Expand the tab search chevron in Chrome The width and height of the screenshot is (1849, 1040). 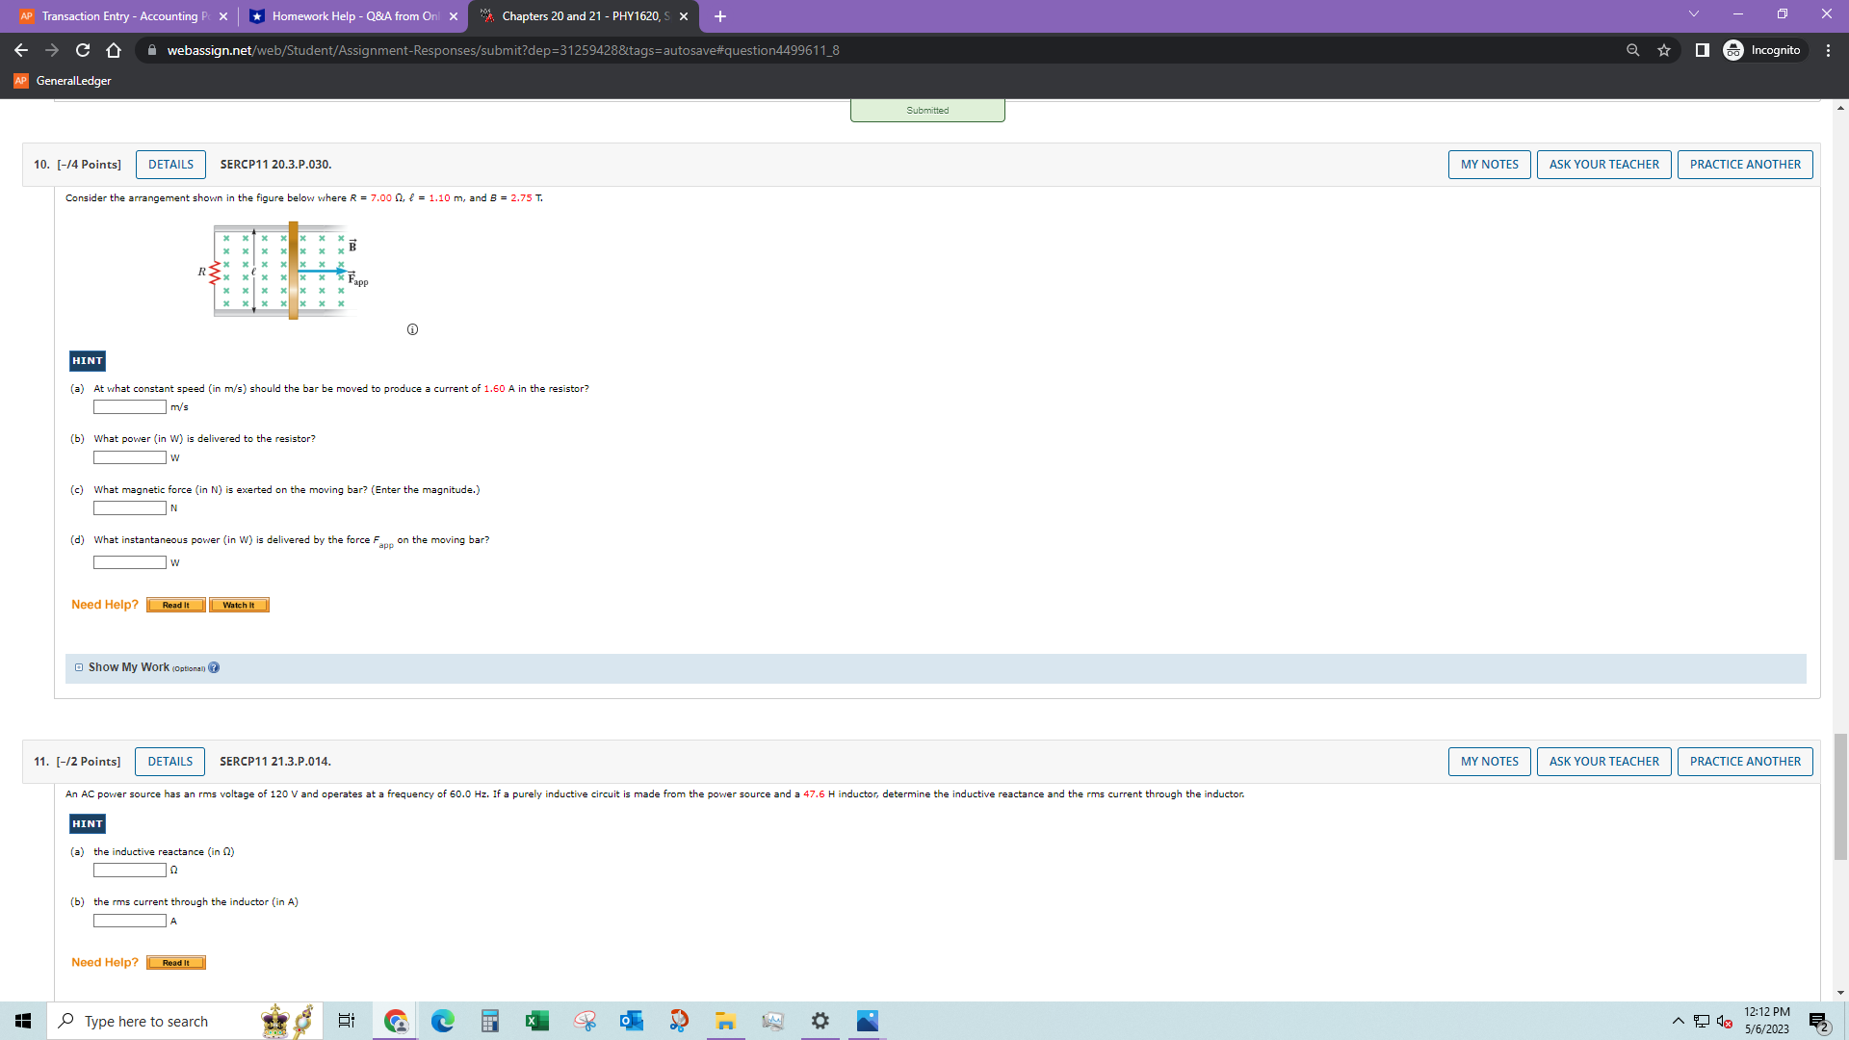coord(1692,15)
